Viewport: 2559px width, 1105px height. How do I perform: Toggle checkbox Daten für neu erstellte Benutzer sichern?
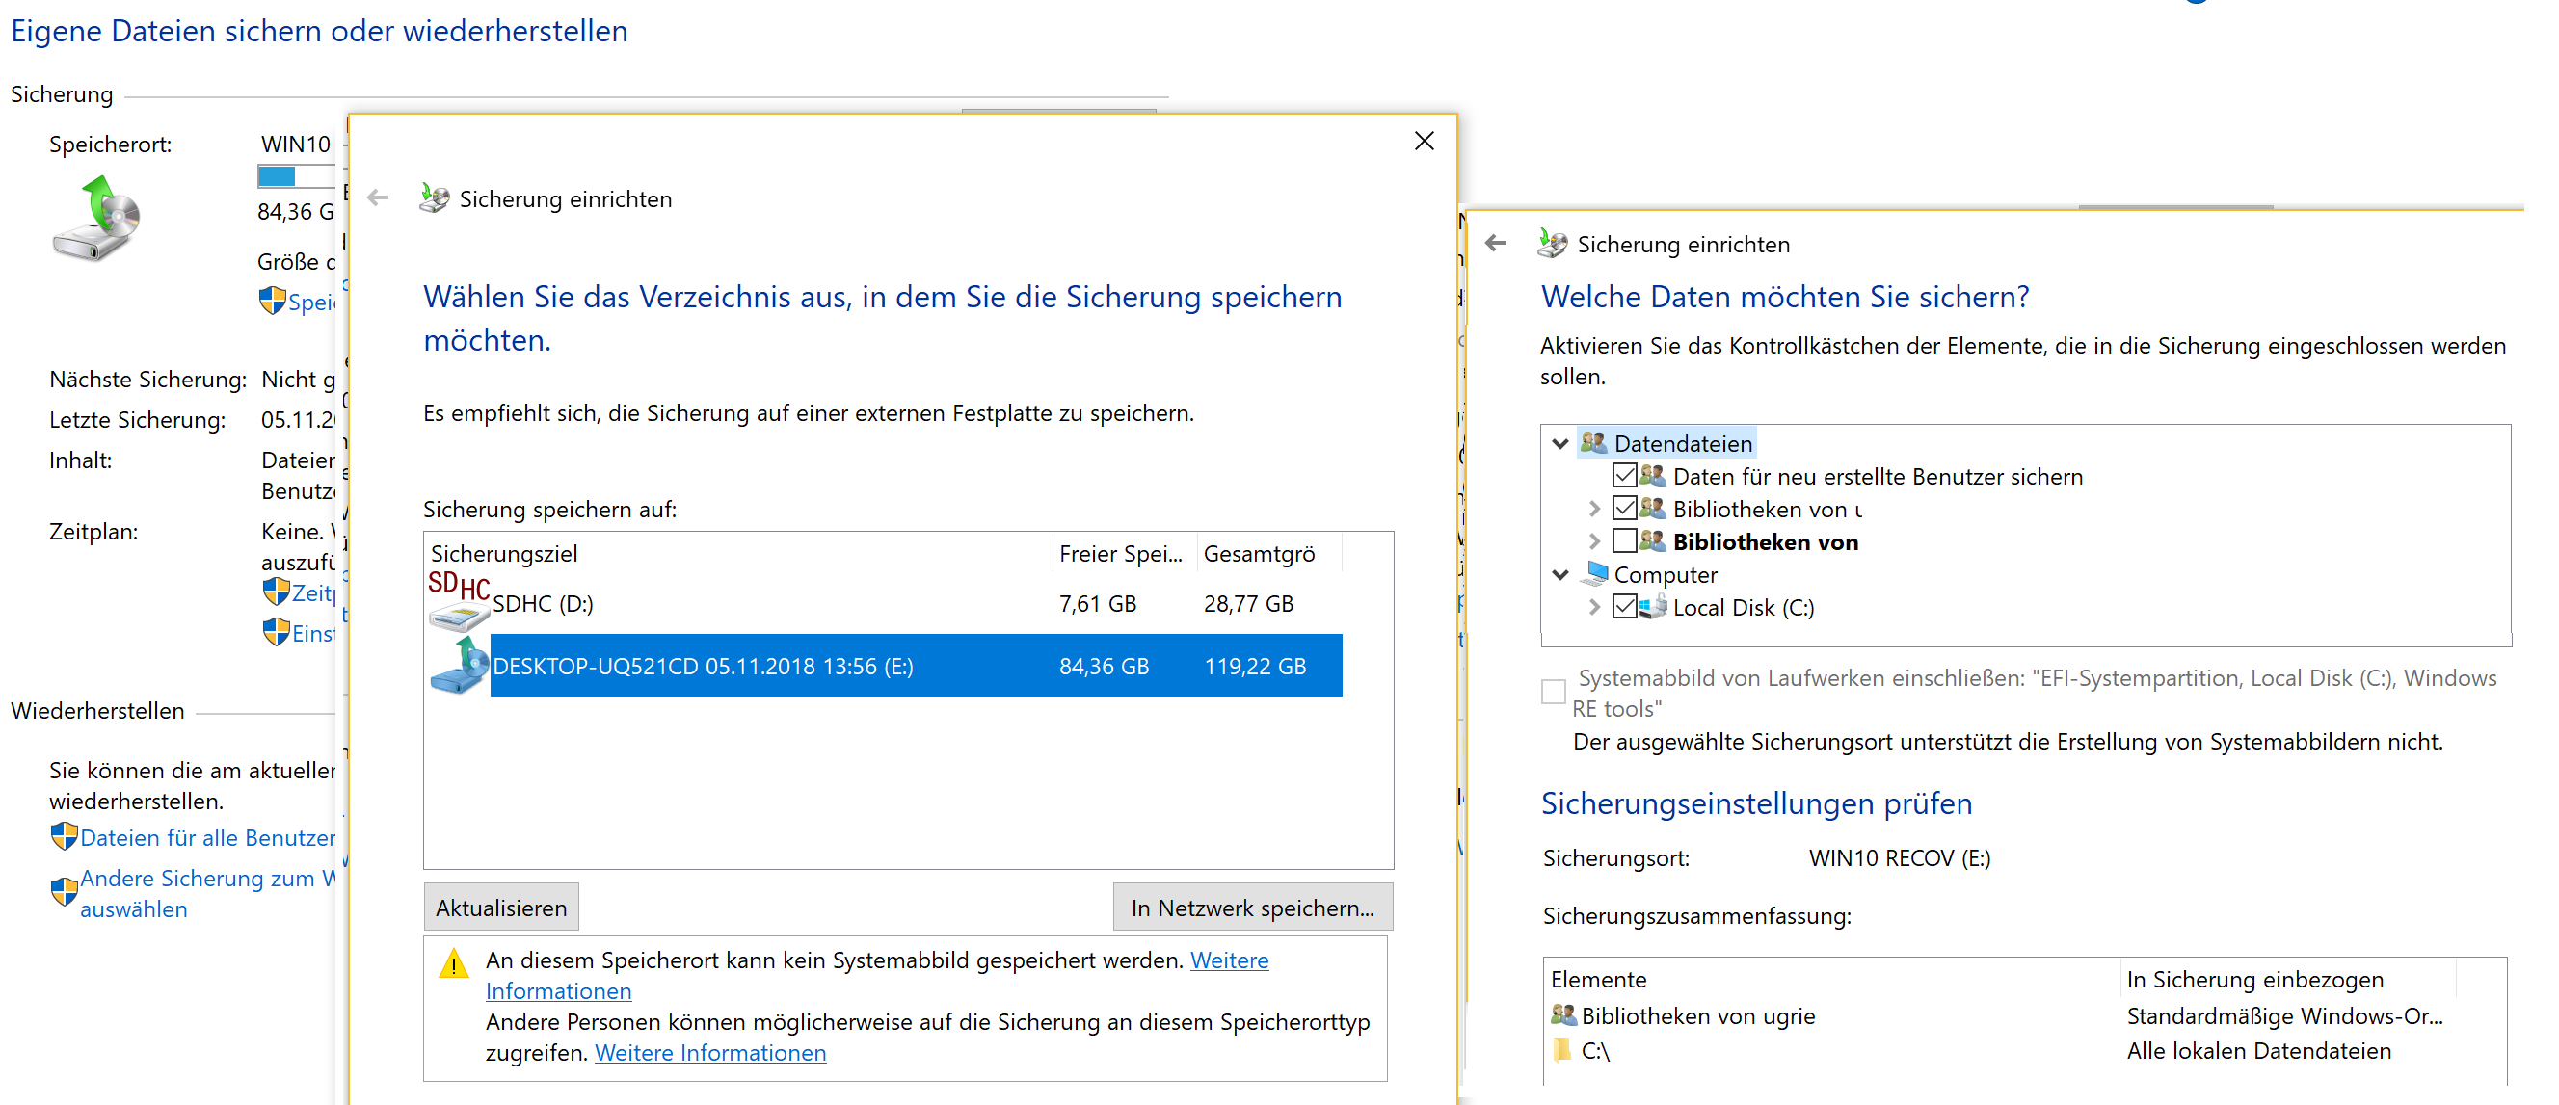[1624, 476]
